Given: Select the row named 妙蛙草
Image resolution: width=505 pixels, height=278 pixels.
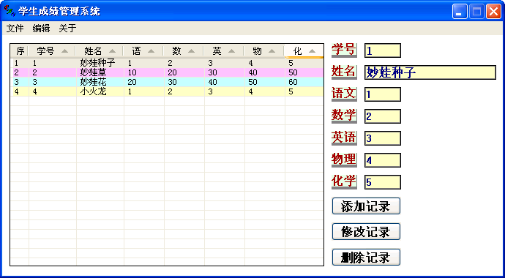Looking at the screenshot, I should coord(167,72).
